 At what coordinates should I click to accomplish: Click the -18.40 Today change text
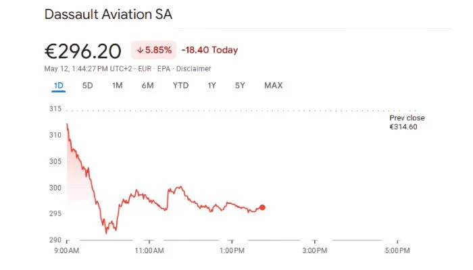tap(209, 50)
